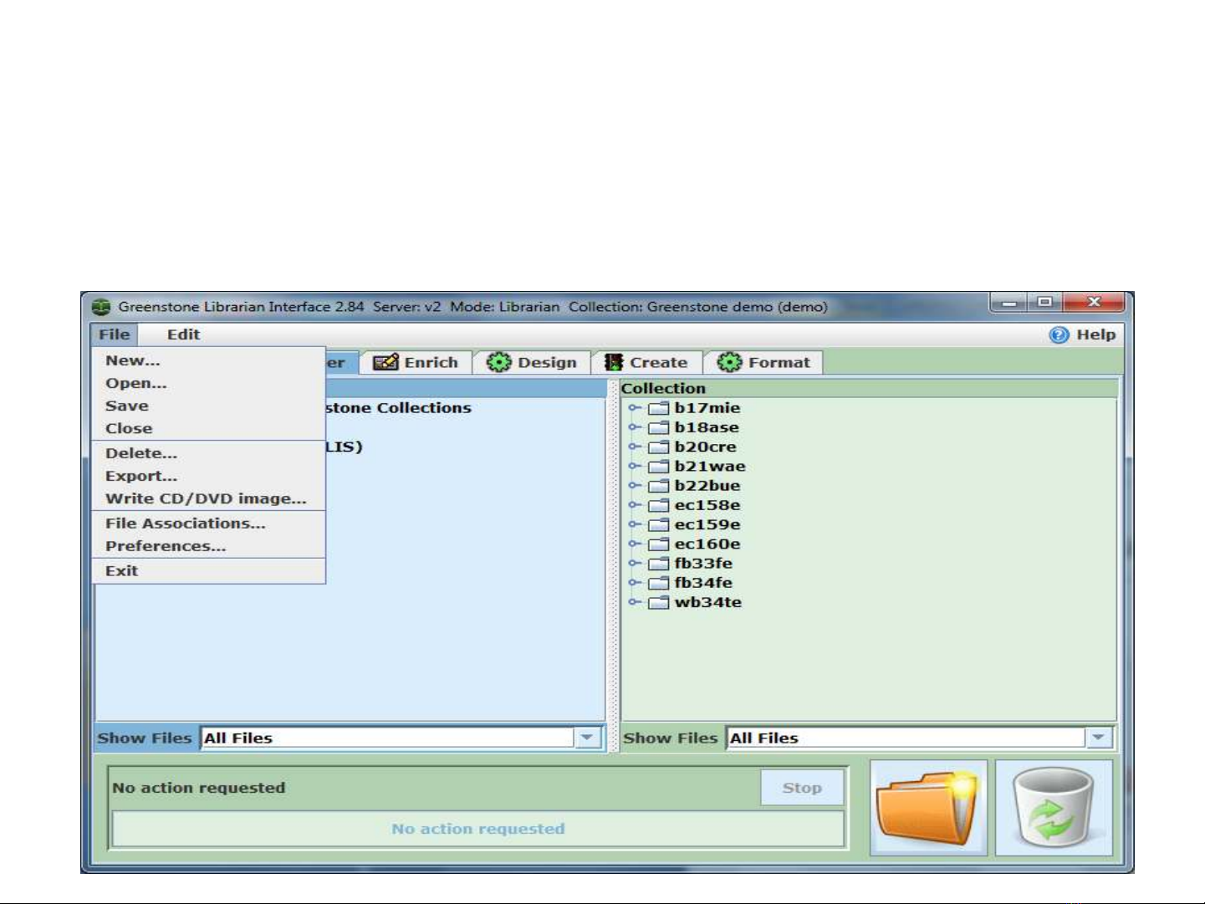1205x904 pixels.
Task: Select the b22bue folder in Collection tree
Action: coord(707,486)
